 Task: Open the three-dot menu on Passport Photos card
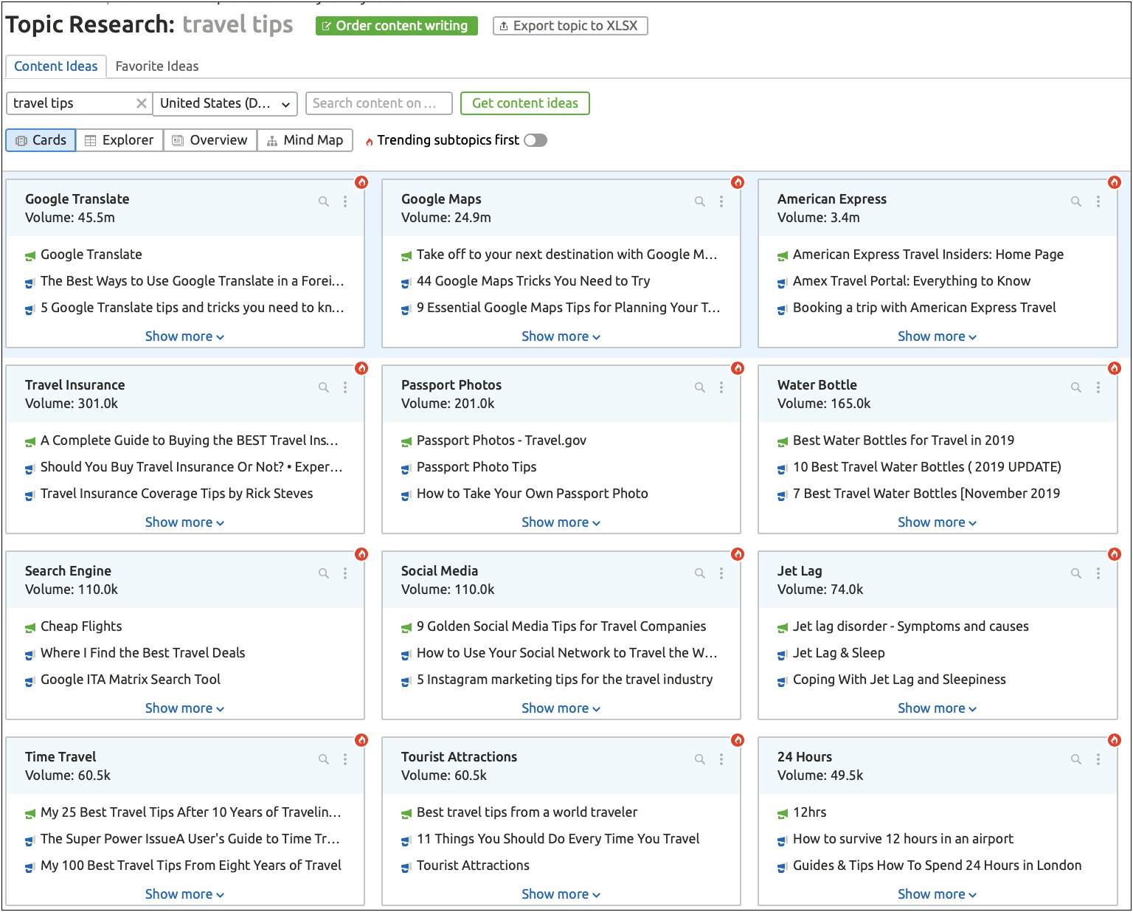(x=721, y=387)
